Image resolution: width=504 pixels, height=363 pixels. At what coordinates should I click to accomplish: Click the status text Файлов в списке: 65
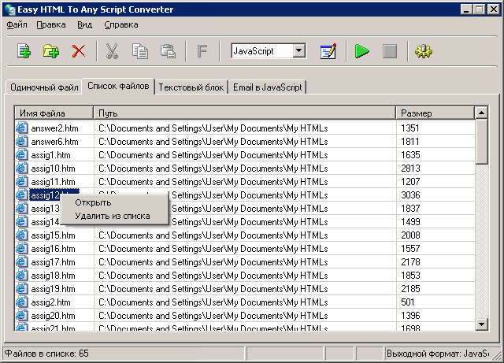(47, 354)
